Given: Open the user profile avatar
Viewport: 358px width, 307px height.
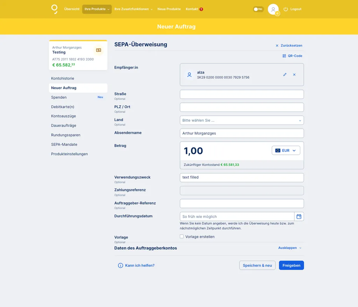Looking at the screenshot, I should pyautogui.click(x=273, y=9).
